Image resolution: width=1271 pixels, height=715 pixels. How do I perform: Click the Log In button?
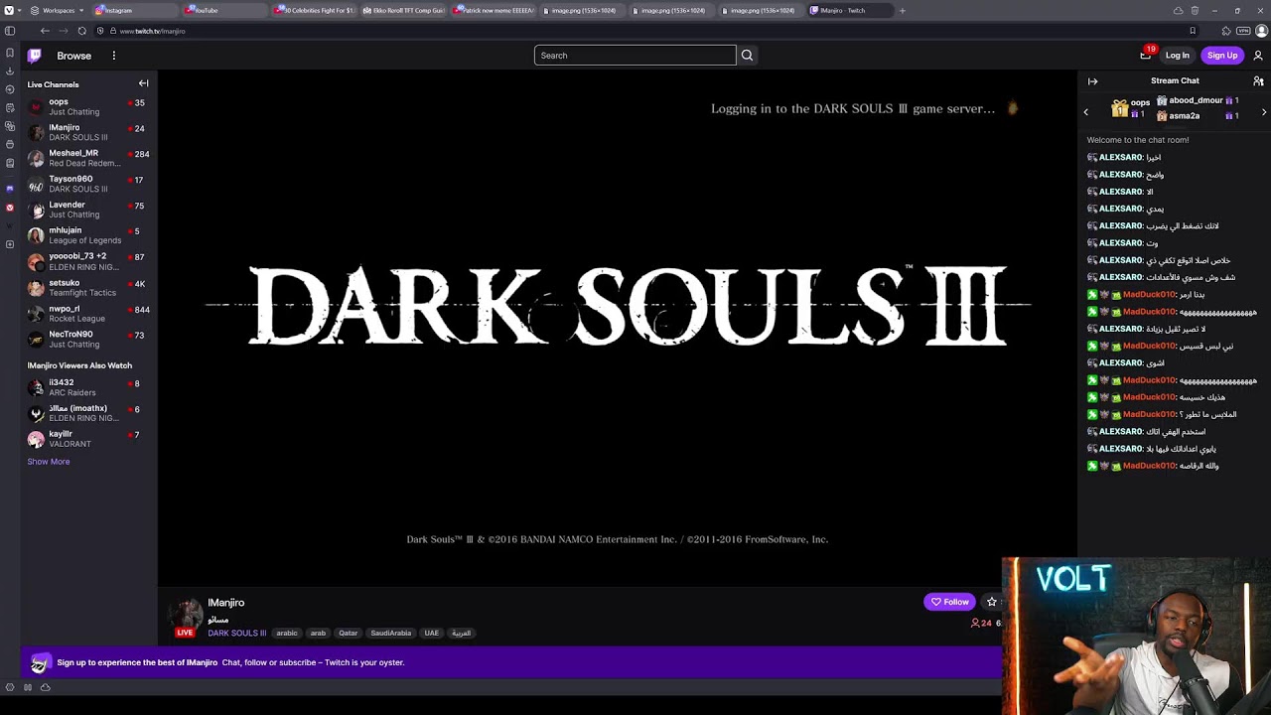click(1177, 56)
